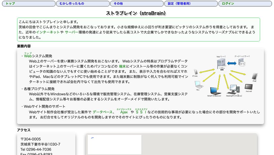Click the ストラブレイン（straBrain） page title
Screen dimensions: 274x155
(x=136, y=13)
